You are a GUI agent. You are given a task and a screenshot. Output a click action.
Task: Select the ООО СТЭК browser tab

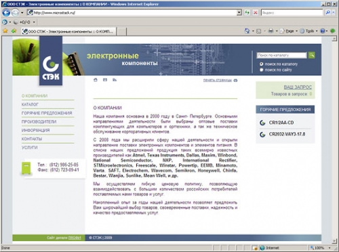coord(69,31)
